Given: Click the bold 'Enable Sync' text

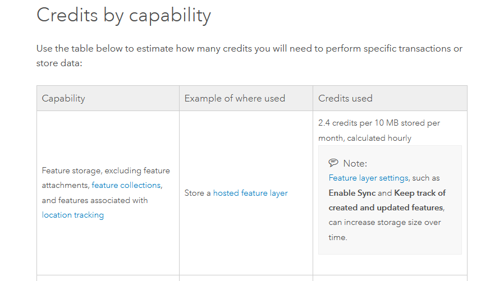Looking at the screenshot, I should tap(352, 193).
